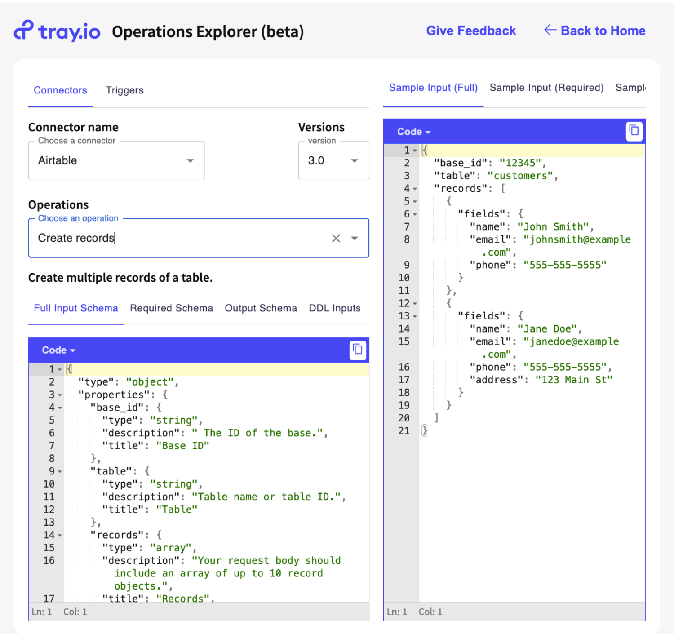674x634 pixels.
Task: Click inside the Choose an operation field
Action: (180, 238)
